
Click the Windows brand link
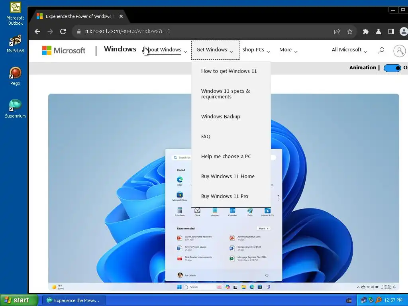point(120,49)
